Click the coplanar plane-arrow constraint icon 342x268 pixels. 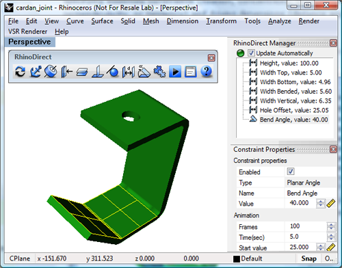66,72
